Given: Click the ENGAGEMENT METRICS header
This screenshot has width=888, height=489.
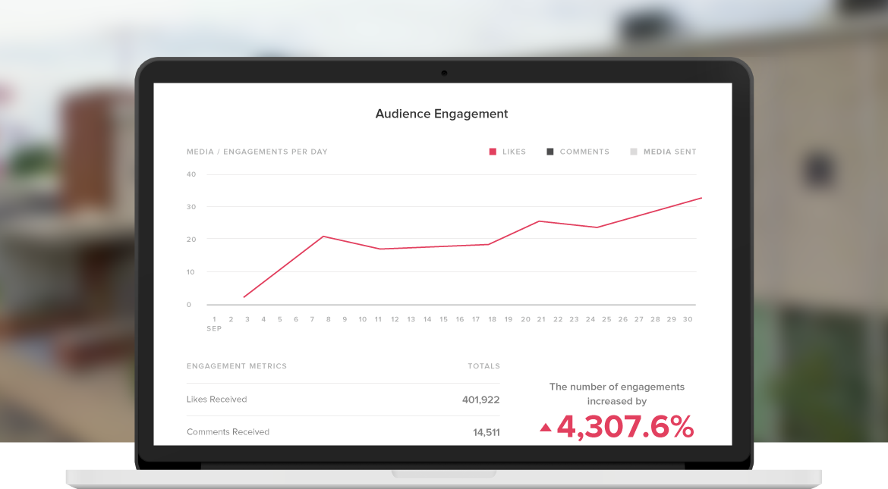Looking at the screenshot, I should coord(237,366).
